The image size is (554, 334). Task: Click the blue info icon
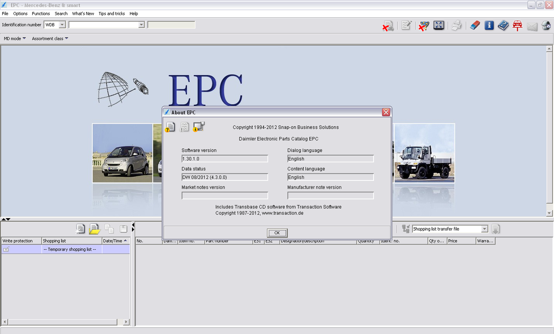coord(489,26)
